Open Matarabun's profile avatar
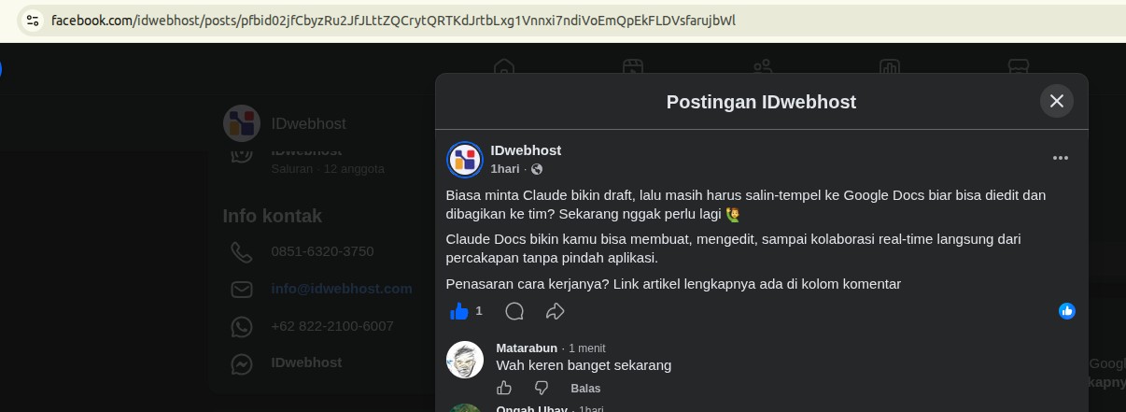Image resolution: width=1126 pixels, height=412 pixels. click(x=465, y=360)
